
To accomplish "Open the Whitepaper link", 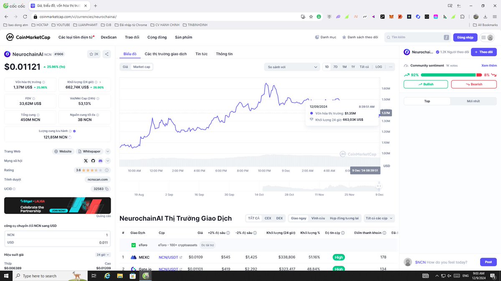I will pos(89,152).
